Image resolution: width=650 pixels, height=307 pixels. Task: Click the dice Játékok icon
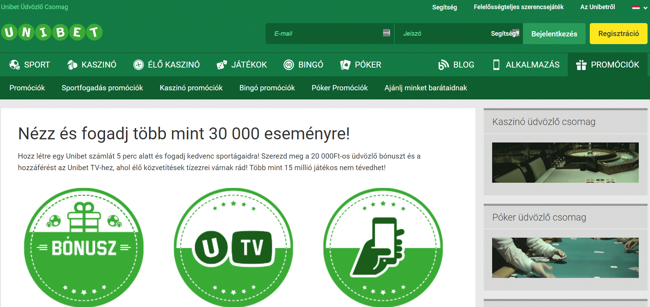[222, 65]
